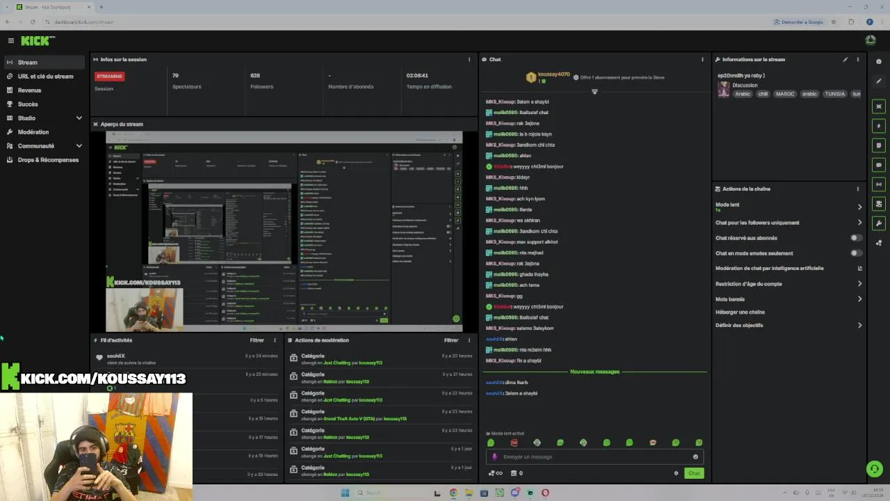Open Revenus in the sidebar
This screenshot has height=501, width=890.
coord(44,90)
